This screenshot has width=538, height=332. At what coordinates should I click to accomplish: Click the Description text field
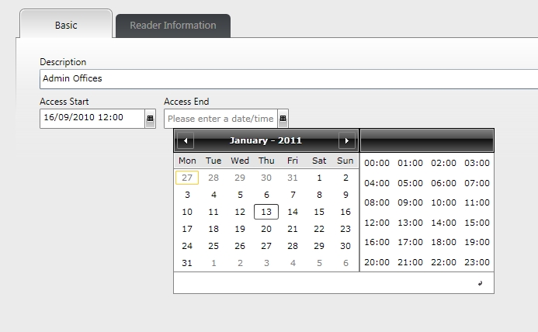tap(287, 78)
